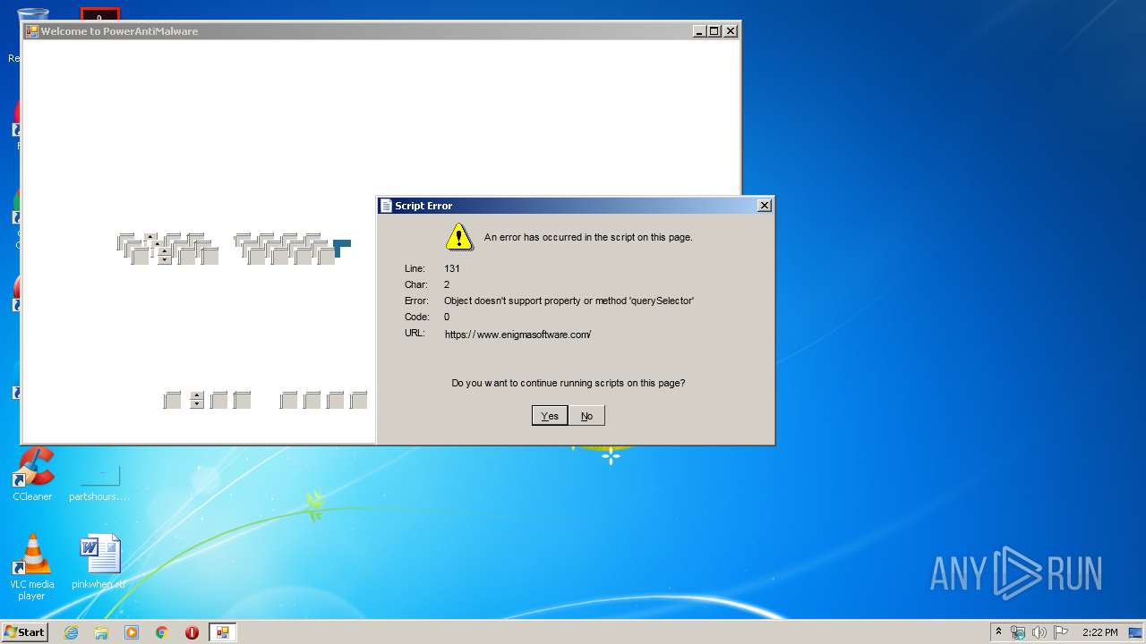Click the Script Error title bar document icon
This screenshot has width=1146, height=644.
pyautogui.click(x=386, y=206)
